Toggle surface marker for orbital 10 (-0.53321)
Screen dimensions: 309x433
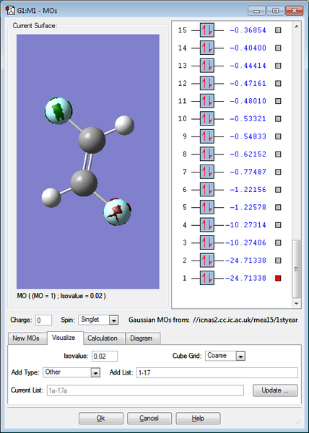(x=278, y=118)
